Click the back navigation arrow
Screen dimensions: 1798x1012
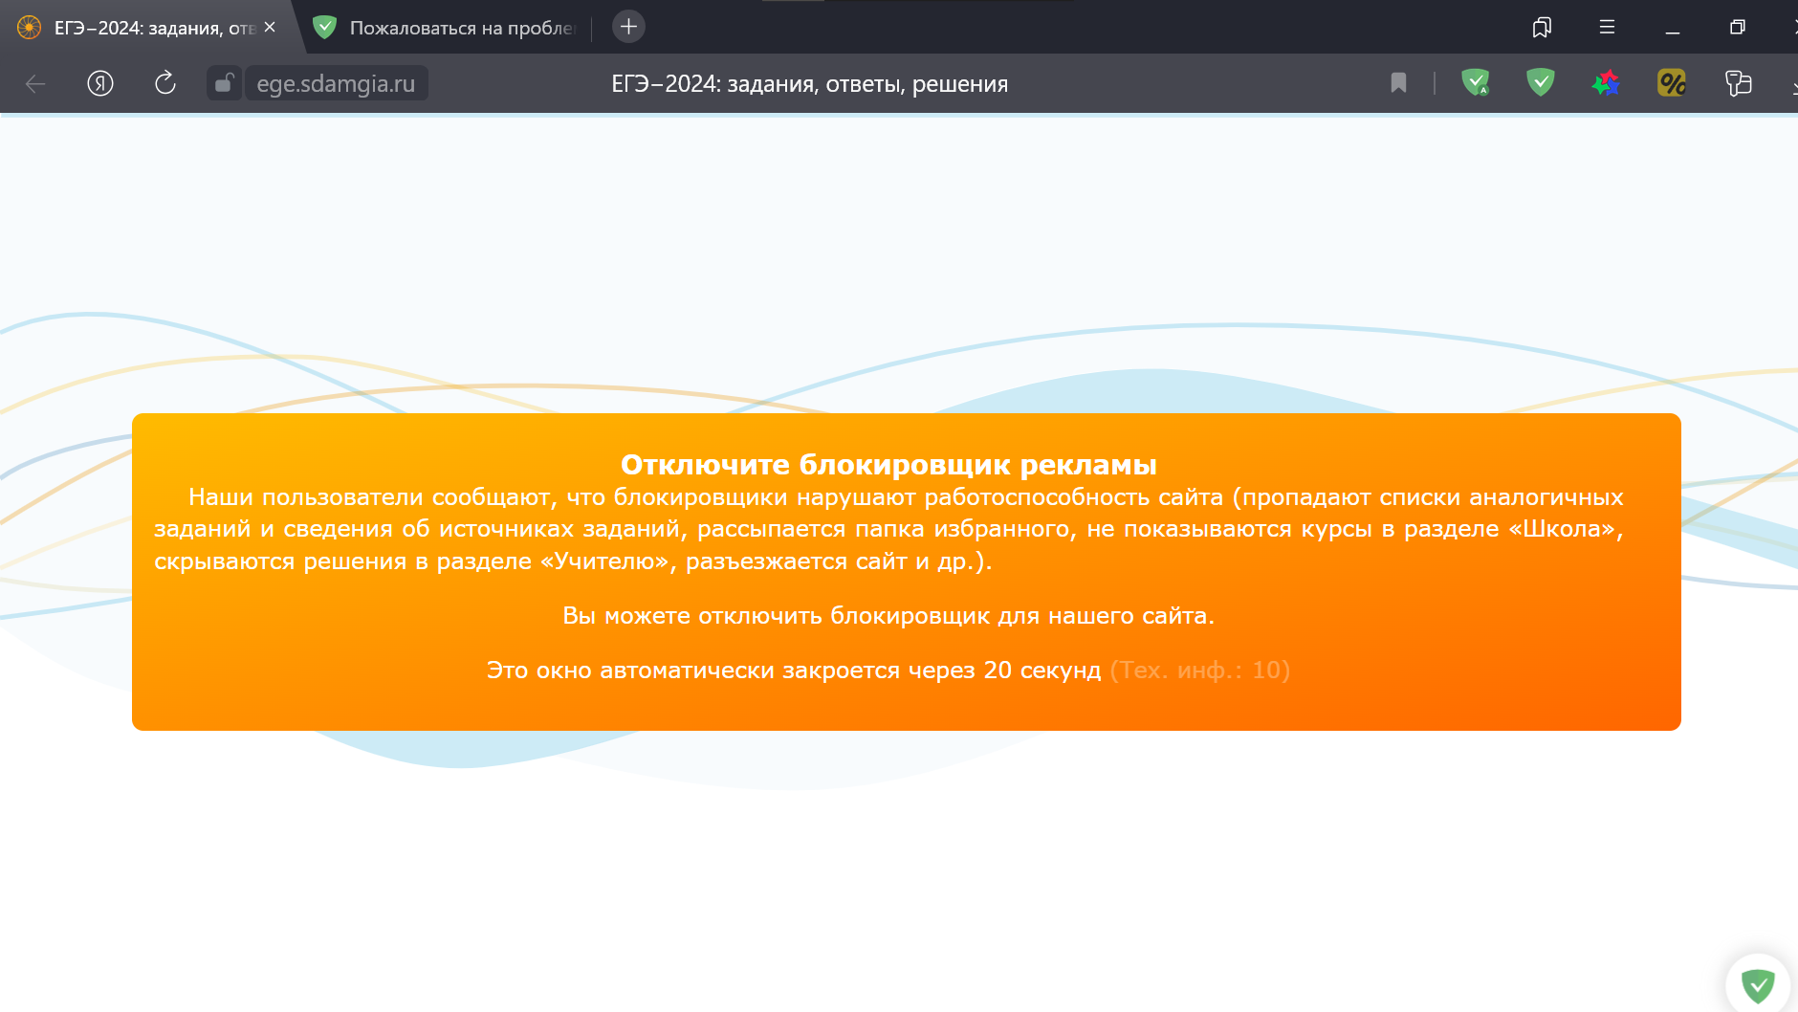tap(35, 83)
